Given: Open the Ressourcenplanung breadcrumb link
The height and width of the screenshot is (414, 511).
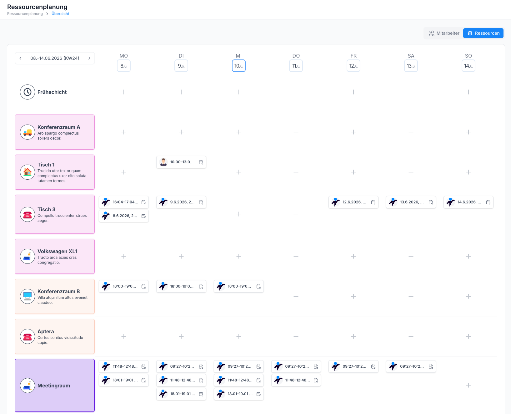Looking at the screenshot, I should click(25, 14).
